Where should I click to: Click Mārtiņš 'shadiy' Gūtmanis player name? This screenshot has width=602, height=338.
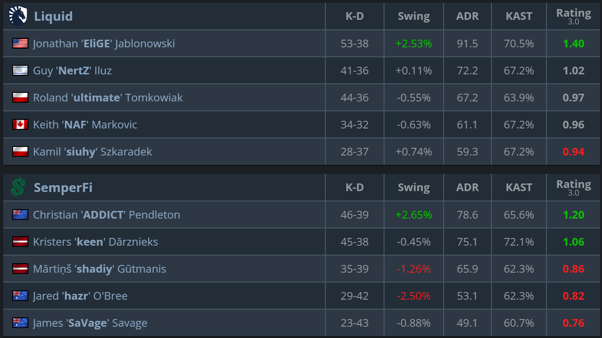pyautogui.click(x=99, y=269)
